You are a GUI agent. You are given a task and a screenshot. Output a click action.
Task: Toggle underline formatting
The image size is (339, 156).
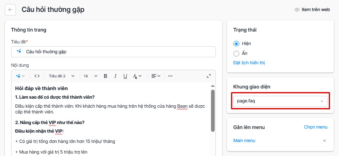pos(125,76)
